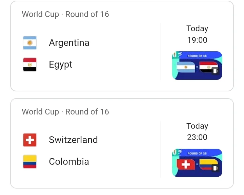Click the Today 23:00 match time
Viewport: 244px width, 195px height.
(x=197, y=131)
